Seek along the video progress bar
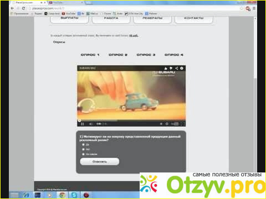This screenshot has width=266, height=199. point(131,121)
